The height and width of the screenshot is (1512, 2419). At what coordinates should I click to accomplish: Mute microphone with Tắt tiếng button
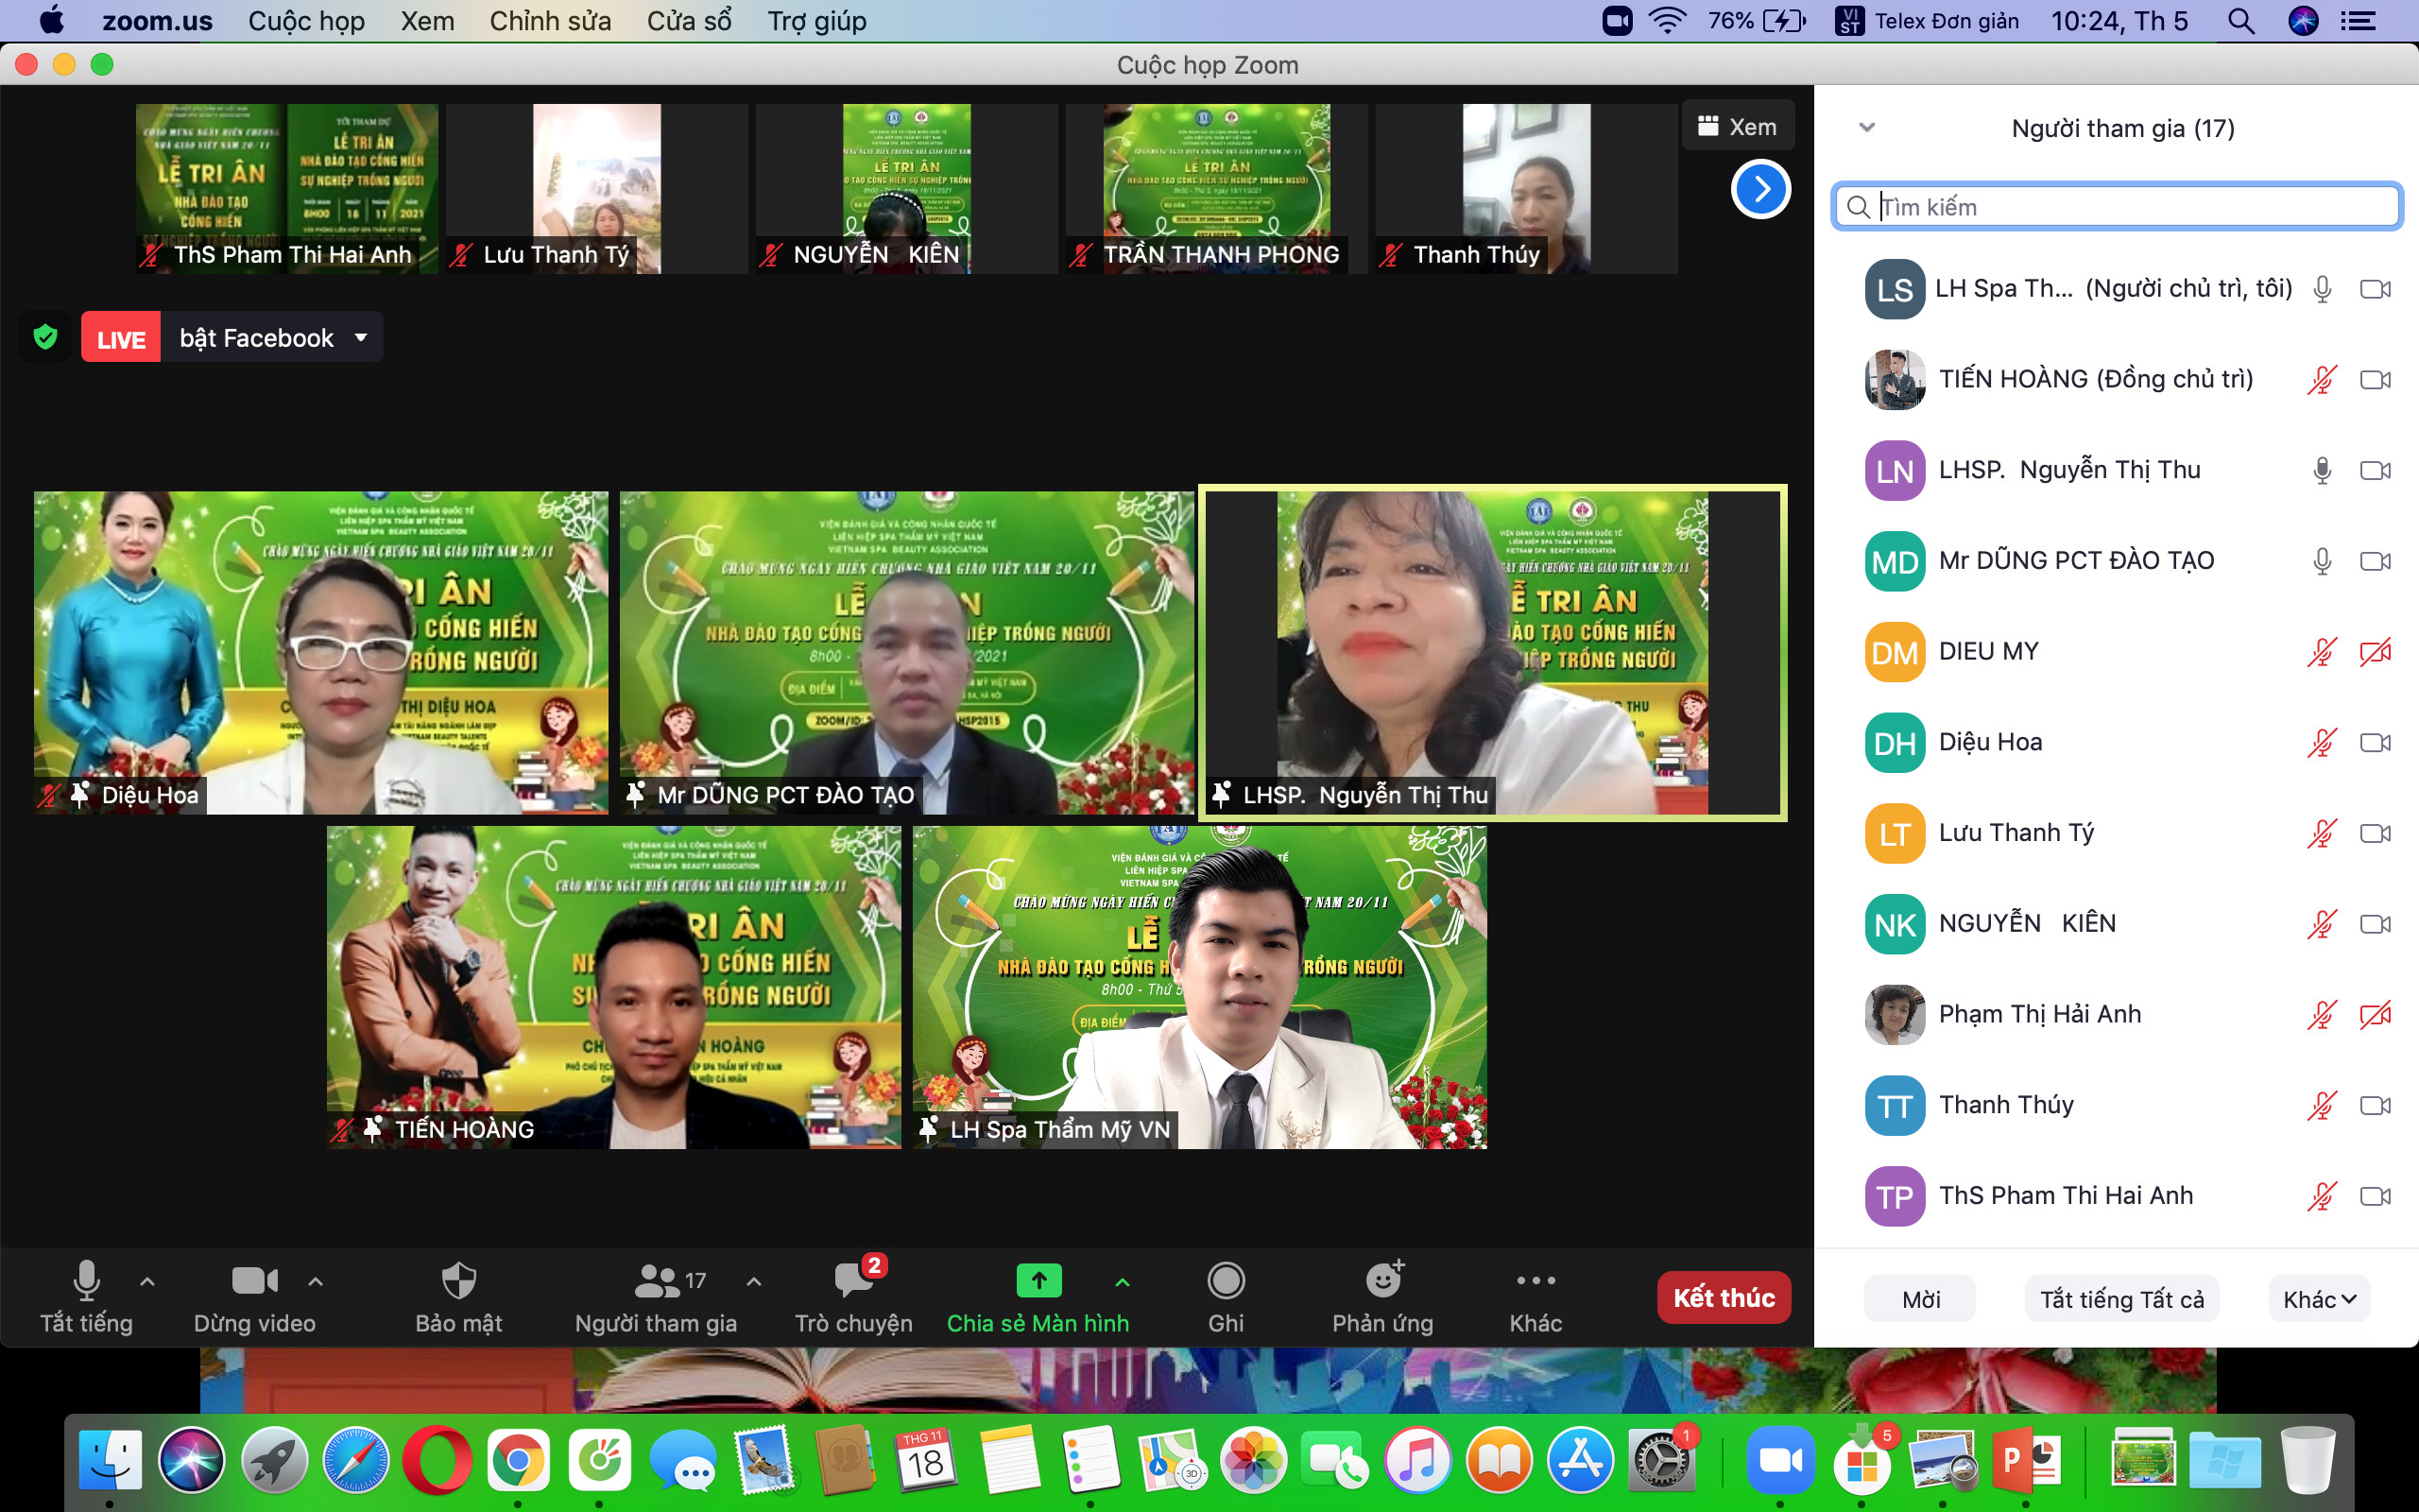(86, 1281)
